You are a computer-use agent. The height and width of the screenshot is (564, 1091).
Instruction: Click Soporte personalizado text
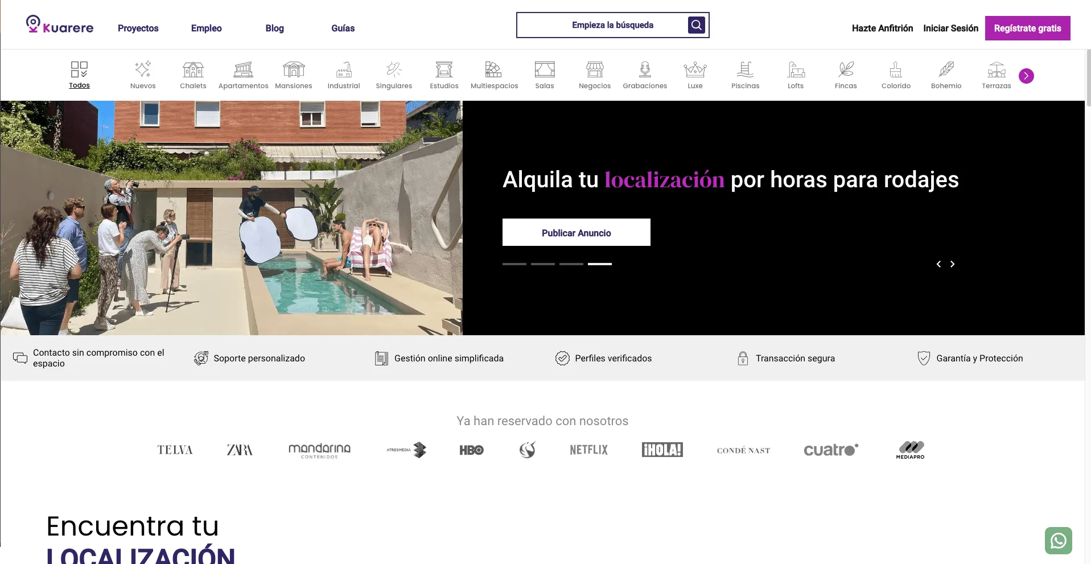[x=259, y=358]
